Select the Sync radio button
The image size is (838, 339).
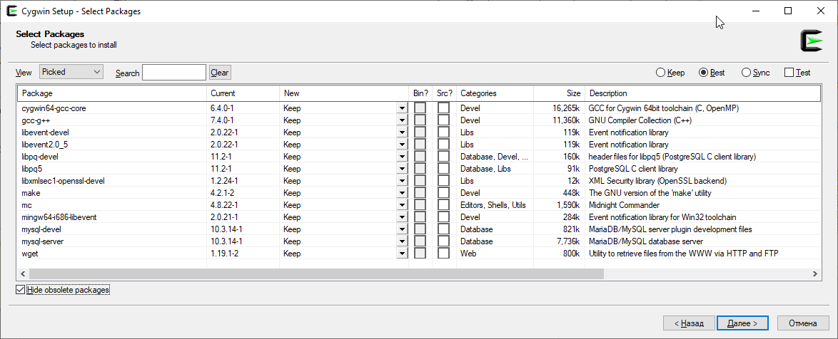pos(746,73)
